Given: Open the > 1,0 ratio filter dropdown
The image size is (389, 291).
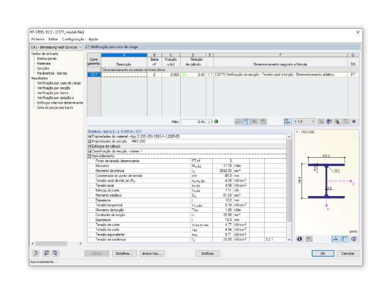Looking at the screenshot, I should click(304, 122).
